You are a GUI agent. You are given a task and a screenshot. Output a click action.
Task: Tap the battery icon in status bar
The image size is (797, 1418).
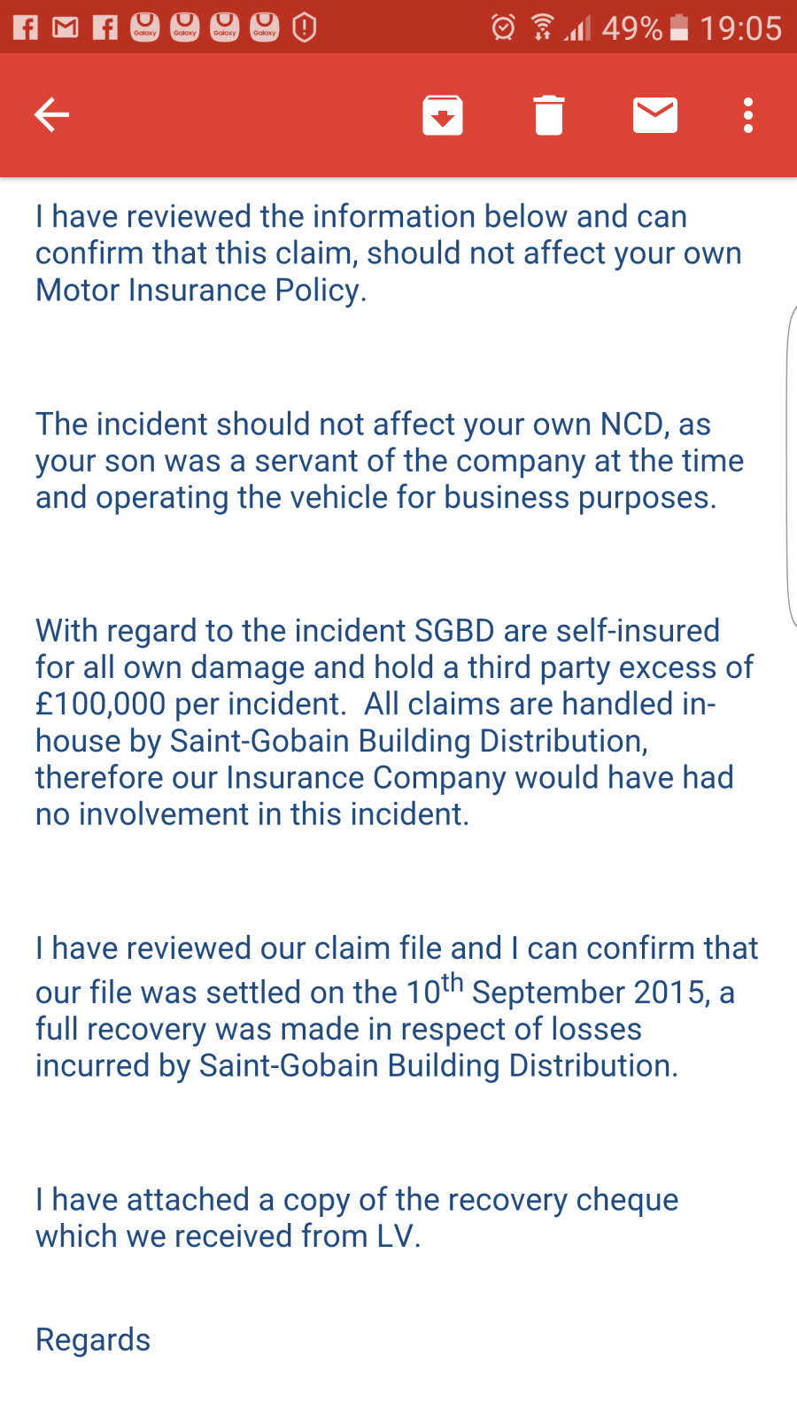(x=679, y=27)
